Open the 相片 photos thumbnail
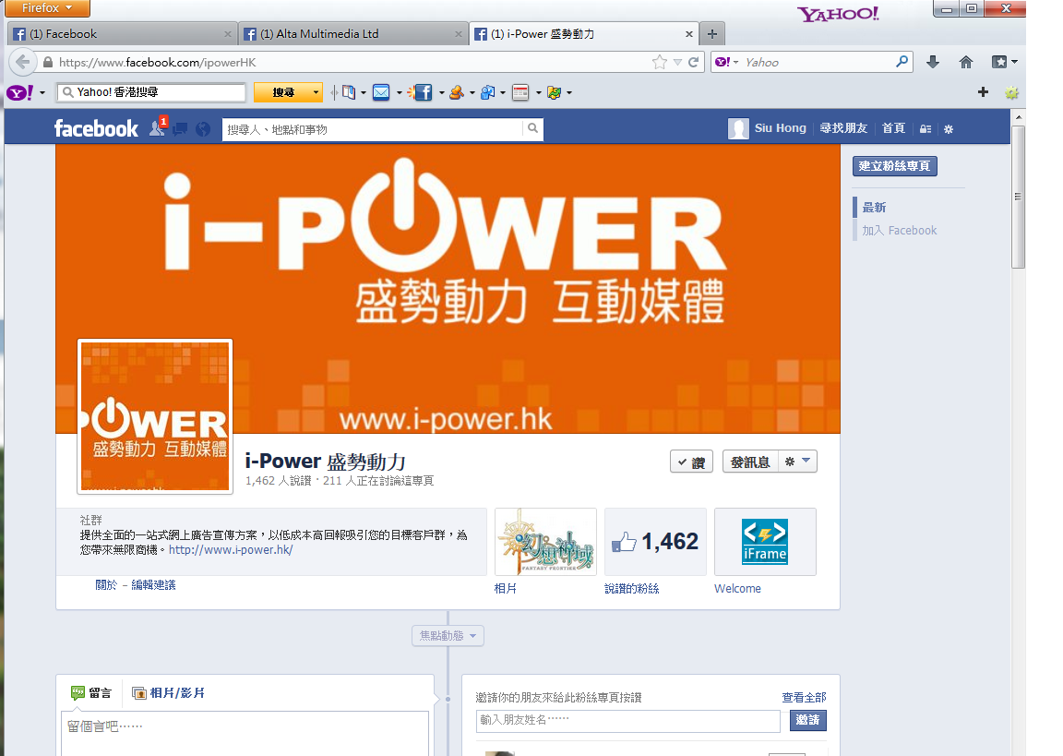Viewport: 1063px width, 756px height. click(545, 542)
